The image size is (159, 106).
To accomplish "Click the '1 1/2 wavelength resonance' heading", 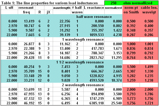I will pyautogui.click(x=80, y=62).
